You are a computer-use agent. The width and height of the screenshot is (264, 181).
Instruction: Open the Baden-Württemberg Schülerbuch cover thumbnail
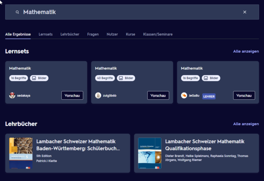pos(21,153)
